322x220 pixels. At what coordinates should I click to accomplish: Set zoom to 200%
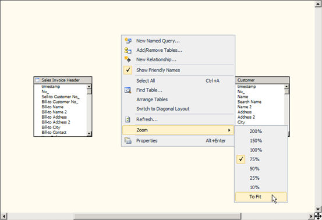[261, 132]
